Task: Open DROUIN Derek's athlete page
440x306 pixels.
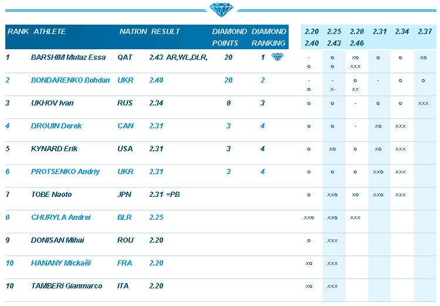Action: click(56, 126)
